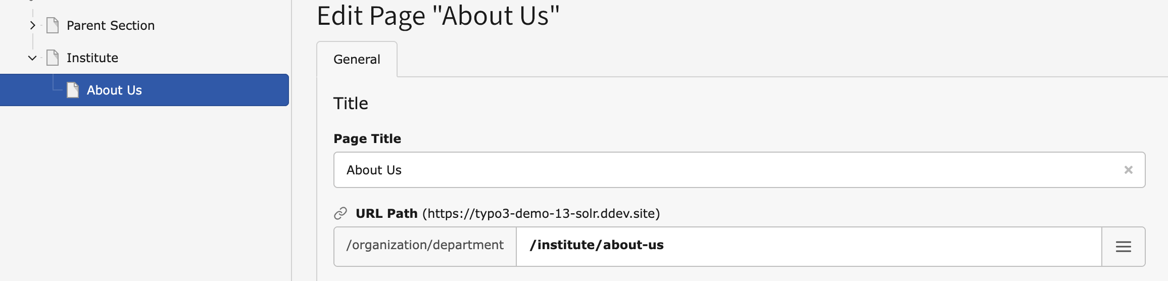The height and width of the screenshot is (281, 1168).
Task: Click the Parent Section page icon
Action: [x=53, y=25]
